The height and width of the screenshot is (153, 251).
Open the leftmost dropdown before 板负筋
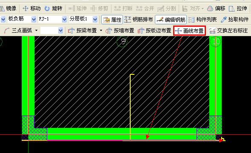coord(3,20)
